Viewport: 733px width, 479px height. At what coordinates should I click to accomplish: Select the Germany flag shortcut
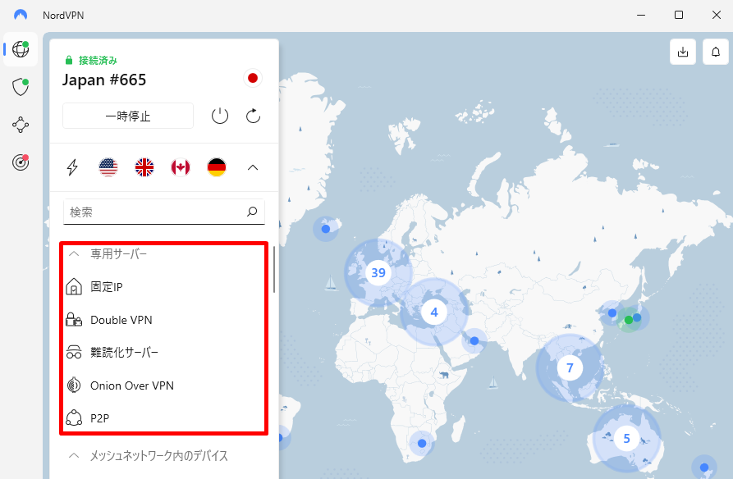(217, 167)
